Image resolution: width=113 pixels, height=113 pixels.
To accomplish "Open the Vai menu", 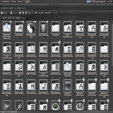I will coord(15,8).
